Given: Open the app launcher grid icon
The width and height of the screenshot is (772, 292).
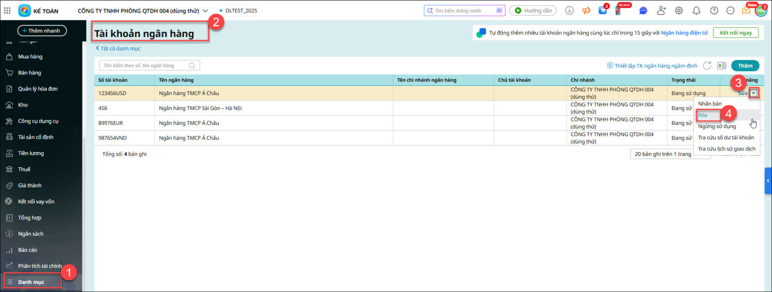Looking at the screenshot, I should (x=7, y=10).
